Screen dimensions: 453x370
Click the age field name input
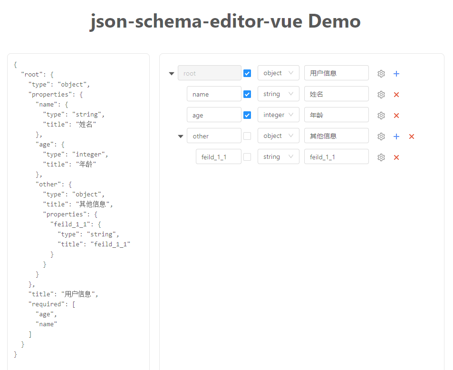[x=214, y=115]
